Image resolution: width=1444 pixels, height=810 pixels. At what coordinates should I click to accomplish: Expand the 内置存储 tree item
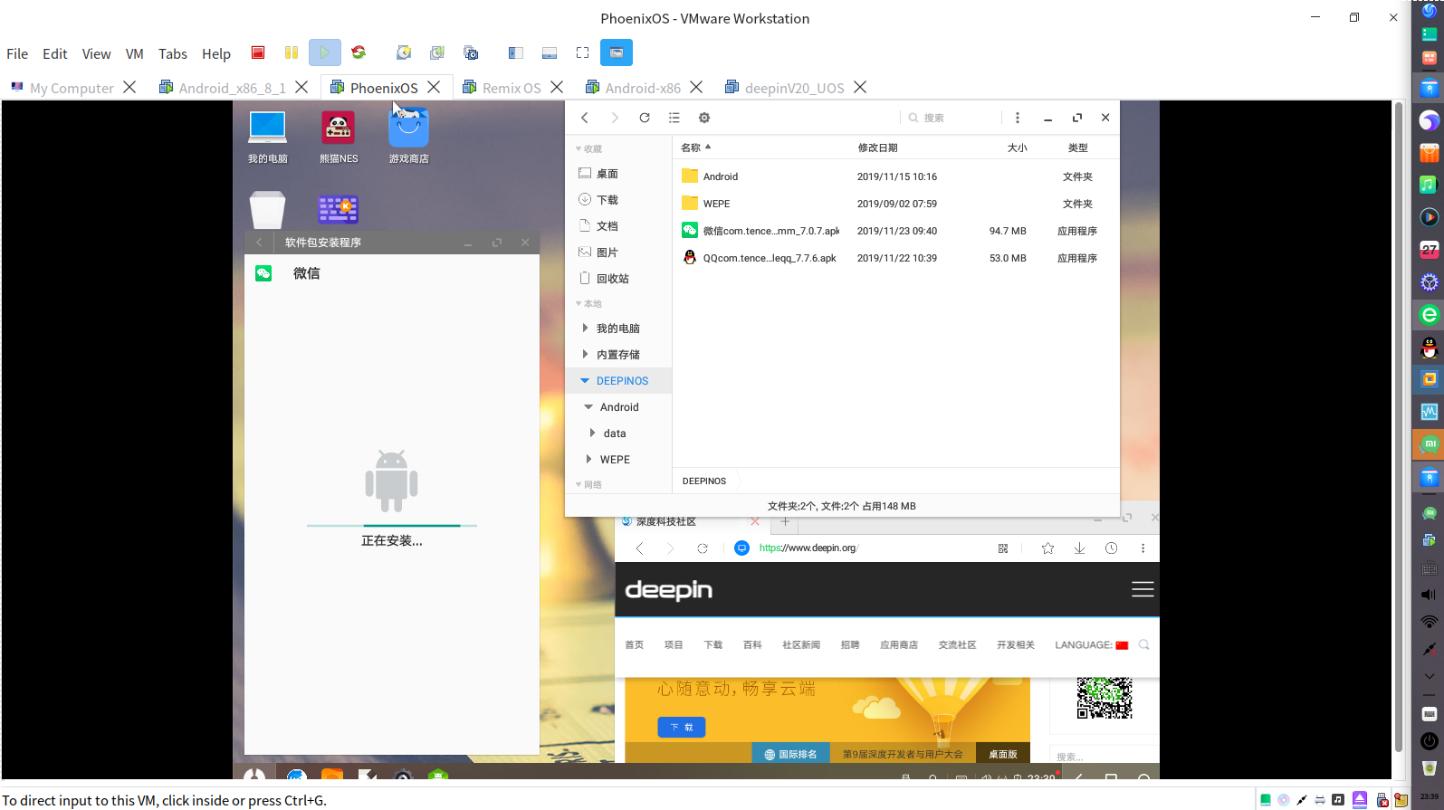585,355
